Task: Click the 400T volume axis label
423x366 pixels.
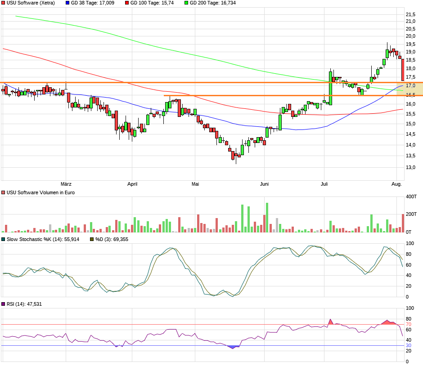Action: (x=411, y=196)
